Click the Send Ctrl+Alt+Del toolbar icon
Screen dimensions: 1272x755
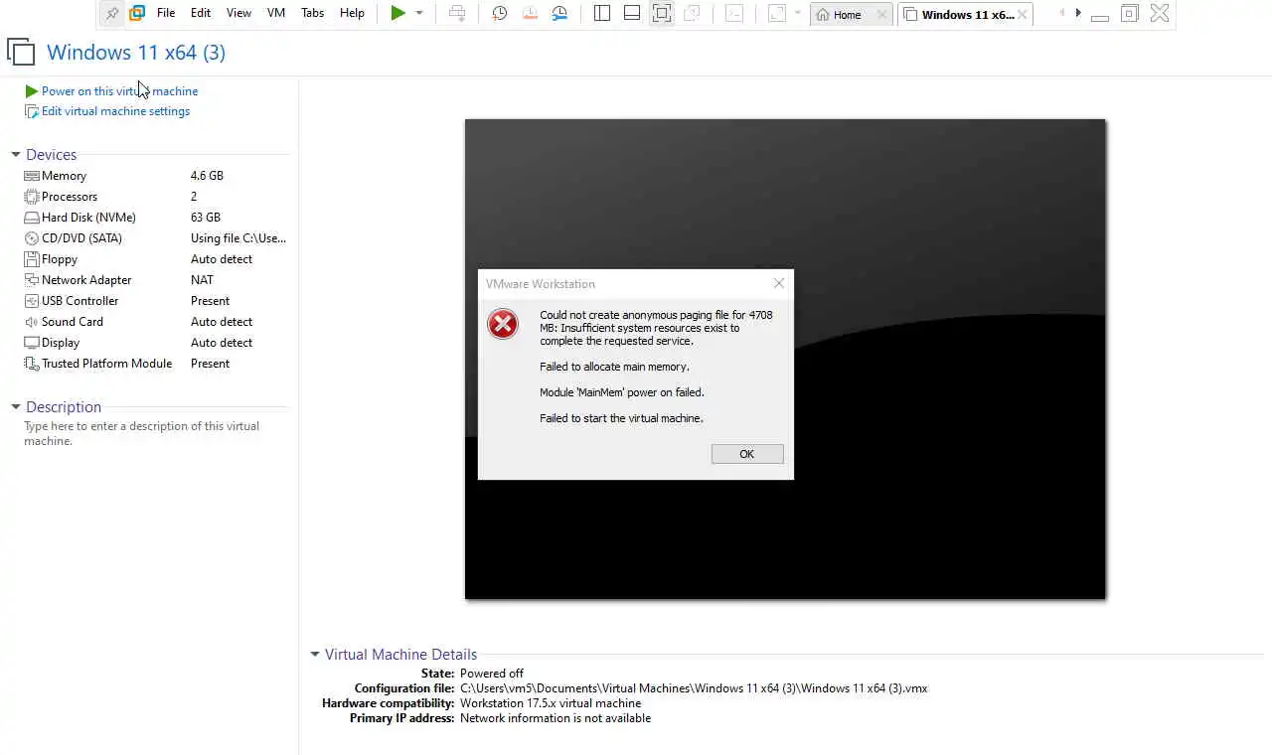point(457,13)
